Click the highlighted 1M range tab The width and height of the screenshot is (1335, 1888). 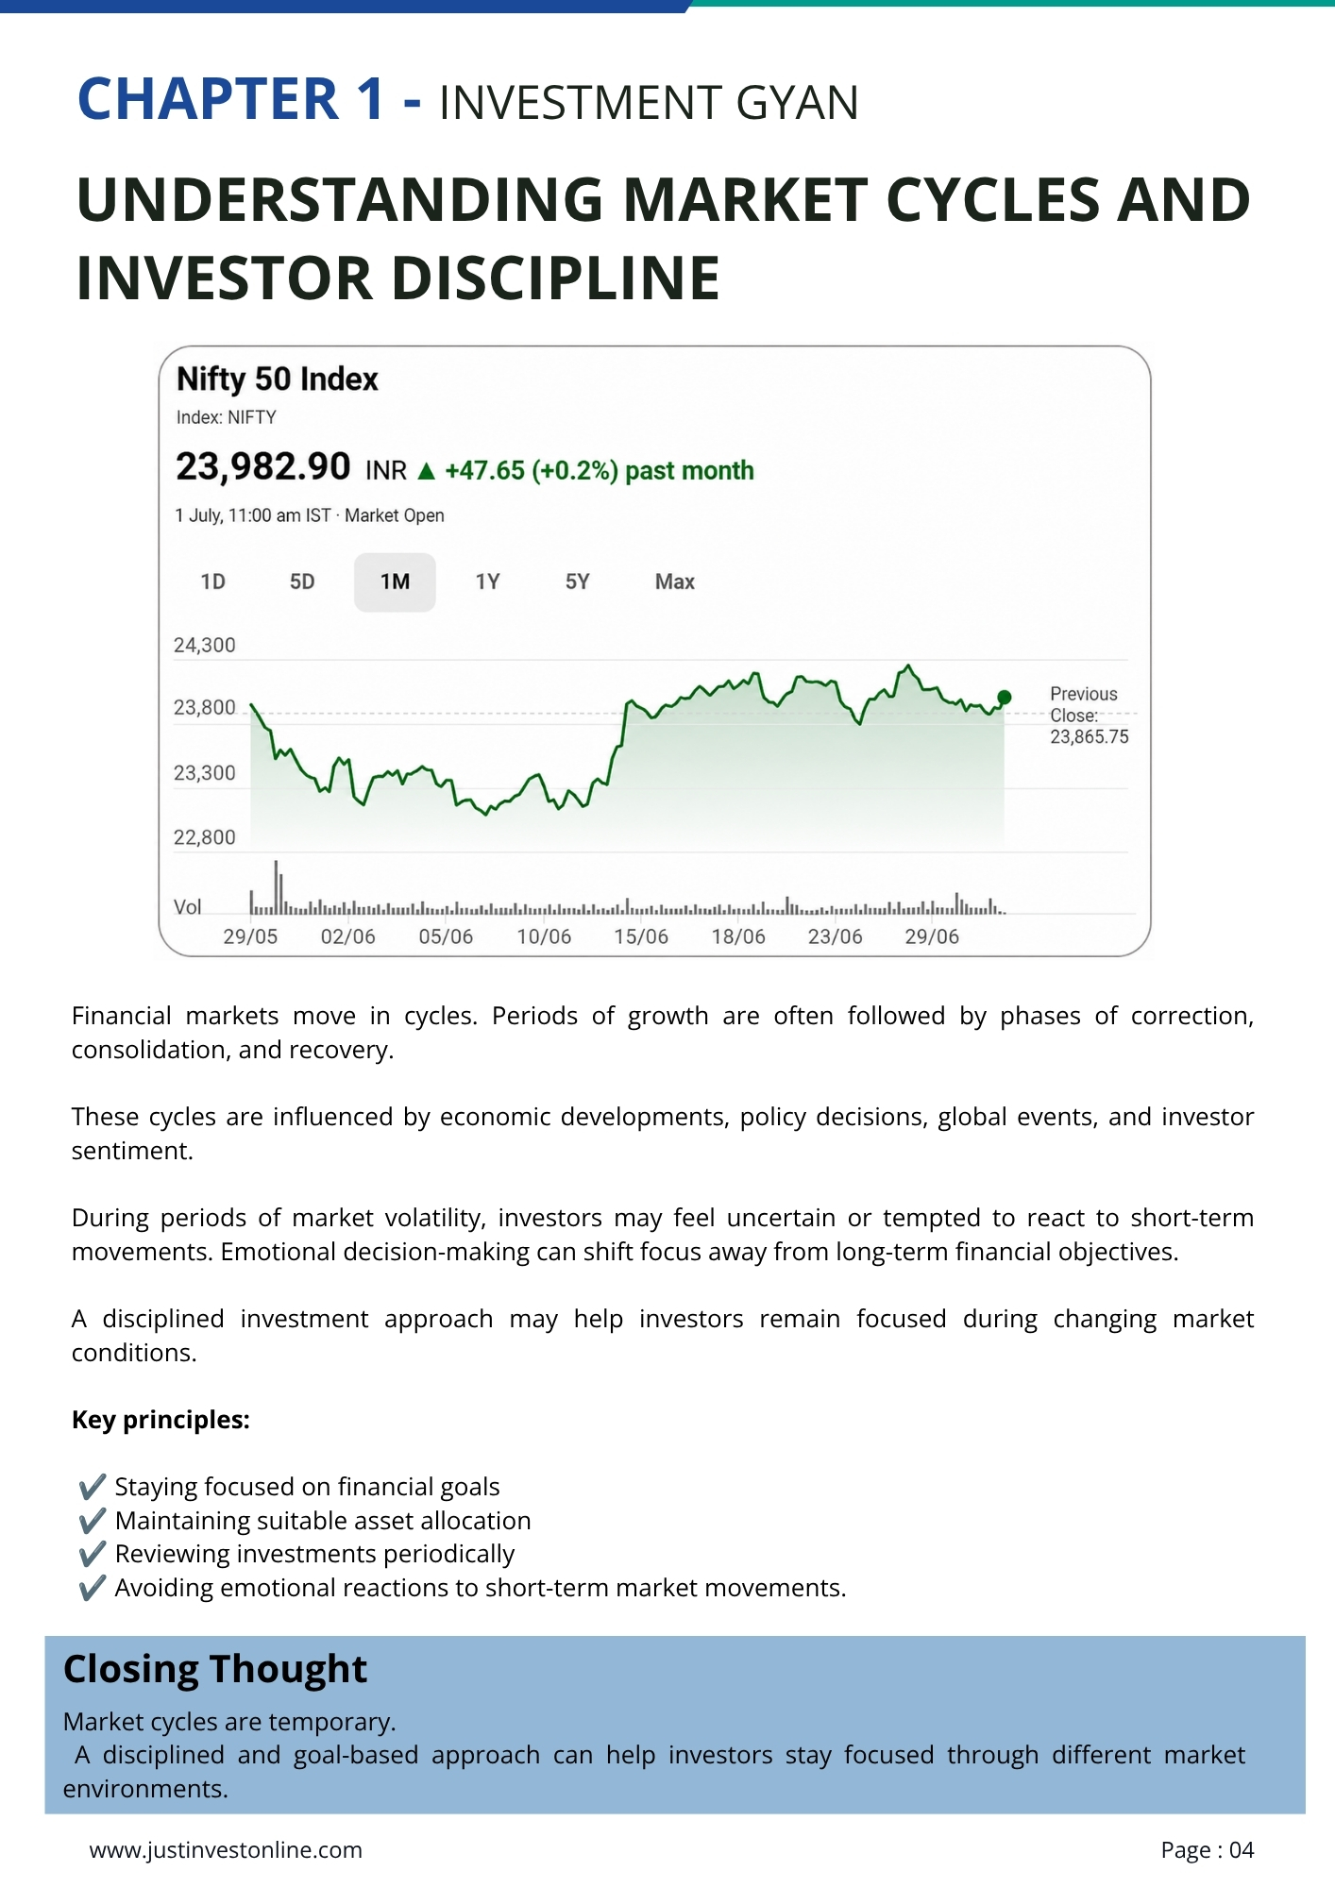click(395, 582)
